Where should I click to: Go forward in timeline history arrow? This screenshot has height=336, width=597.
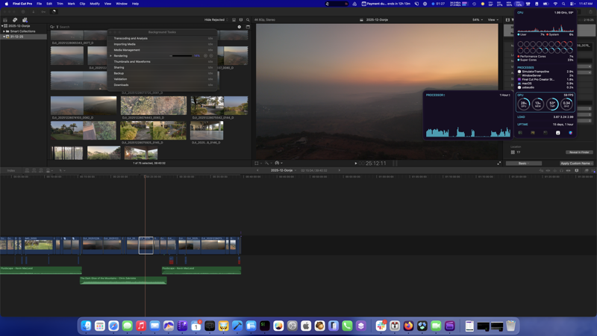coord(340,171)
